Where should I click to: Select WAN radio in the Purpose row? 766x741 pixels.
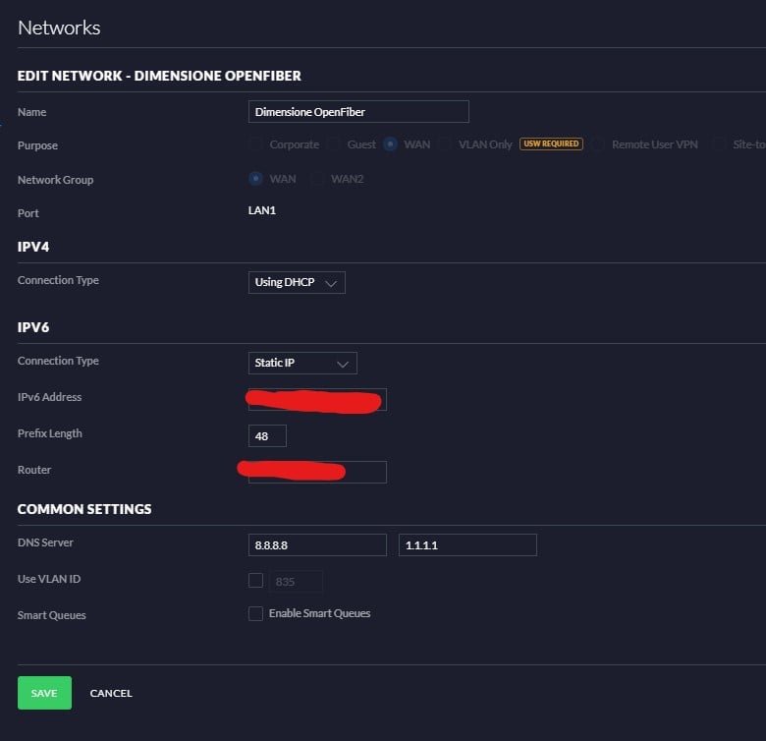tap(391, 144)
